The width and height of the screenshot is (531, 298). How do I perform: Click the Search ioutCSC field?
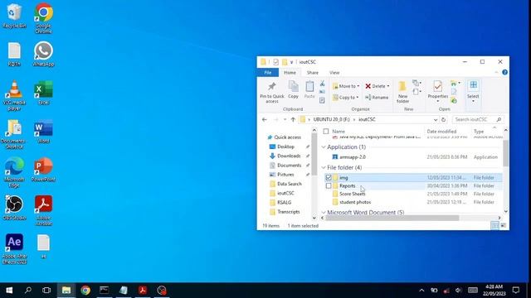point(478,119)
